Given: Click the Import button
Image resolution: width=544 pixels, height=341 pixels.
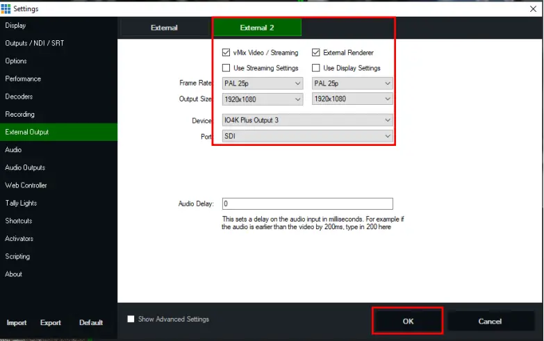Looking at the screenshot, I should click(17, 323).
